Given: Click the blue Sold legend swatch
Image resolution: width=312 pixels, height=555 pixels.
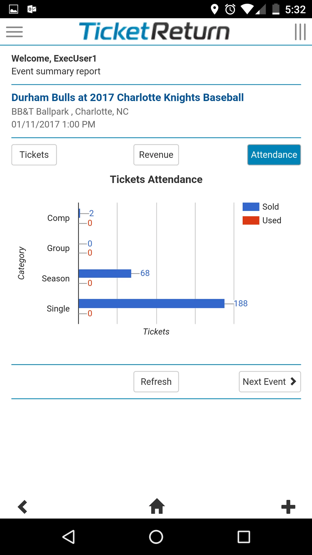Looking at the screenshot, I should pos(251,207).
